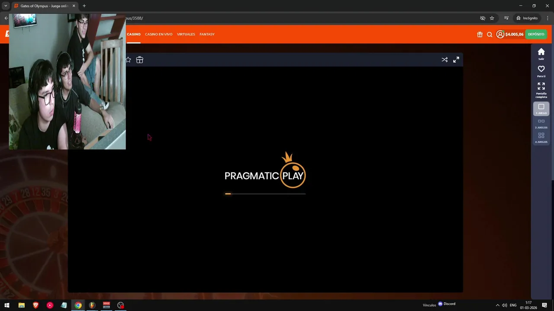Launch Brave browser from the taskbar
The image size is (554, 311).
[35, 305]
